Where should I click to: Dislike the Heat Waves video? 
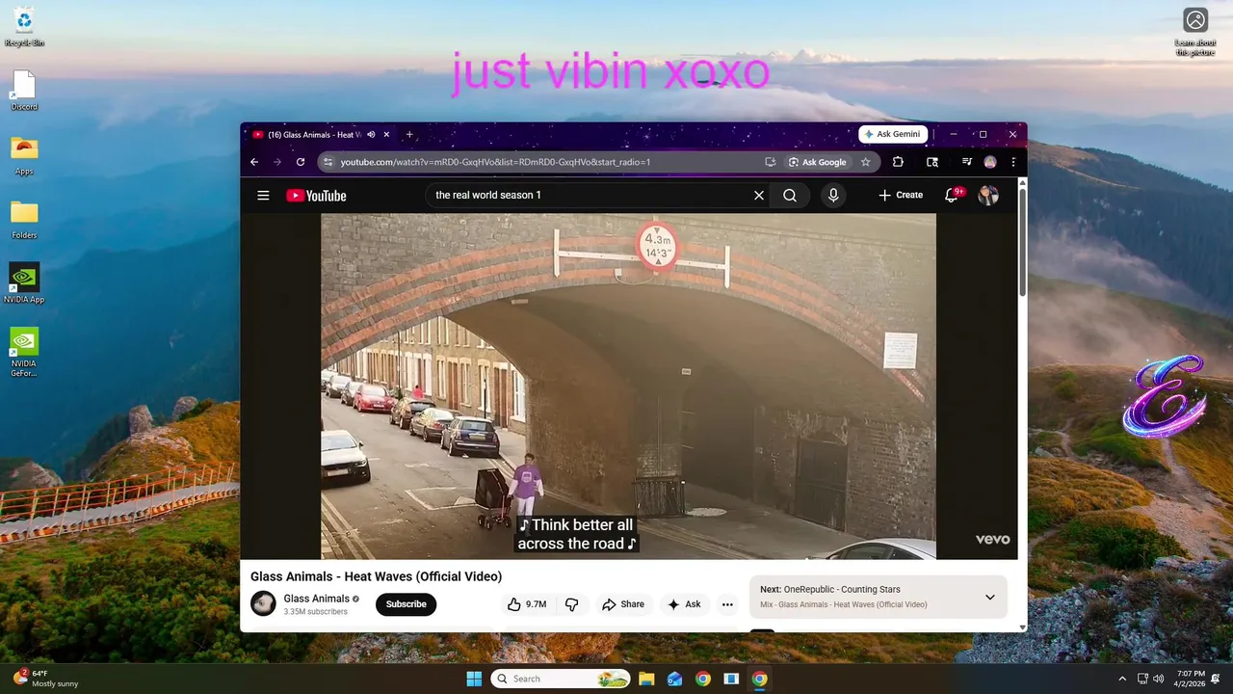coord(571,604)
